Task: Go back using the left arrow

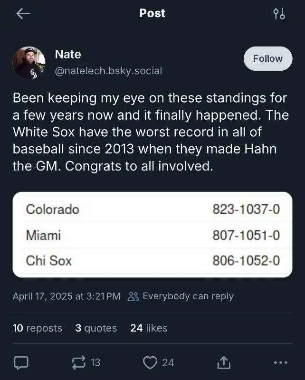Action: click(23, 14)
